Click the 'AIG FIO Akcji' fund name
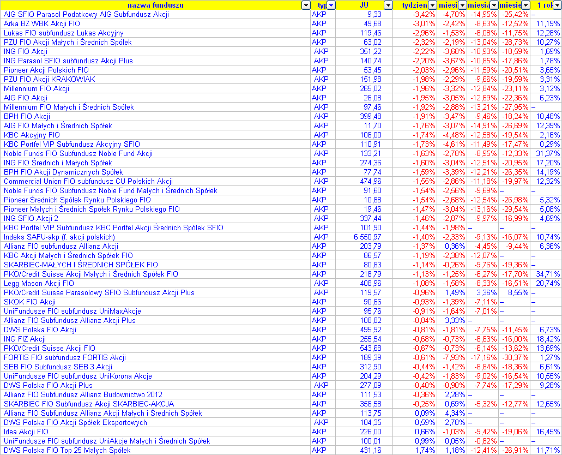 (26, 98)
